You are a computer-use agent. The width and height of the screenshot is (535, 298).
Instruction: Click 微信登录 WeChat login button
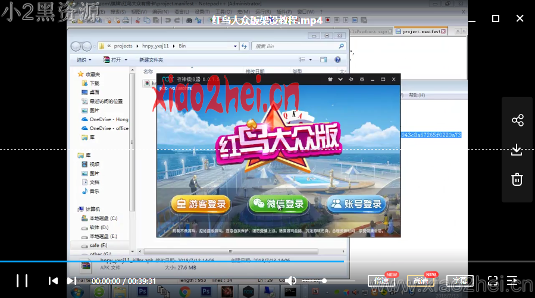(279, 204)
